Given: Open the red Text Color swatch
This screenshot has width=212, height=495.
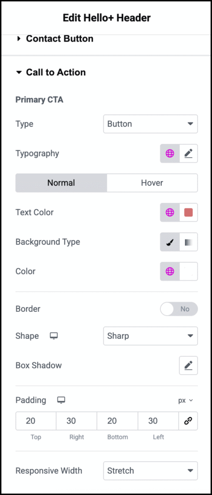Looking at the screenshot, I should (188, 213).
